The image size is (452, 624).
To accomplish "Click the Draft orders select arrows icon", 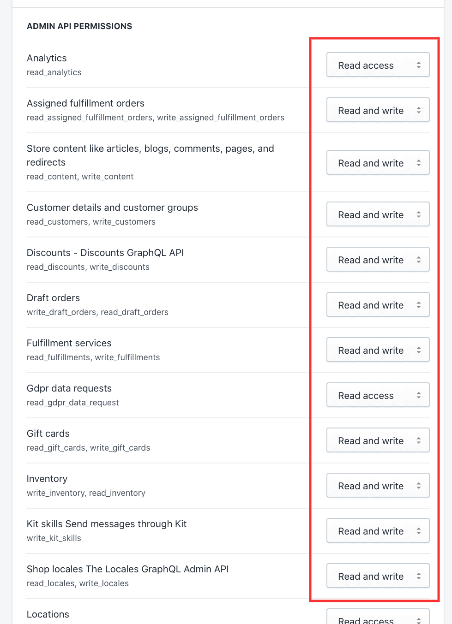I will pos(419,305).
